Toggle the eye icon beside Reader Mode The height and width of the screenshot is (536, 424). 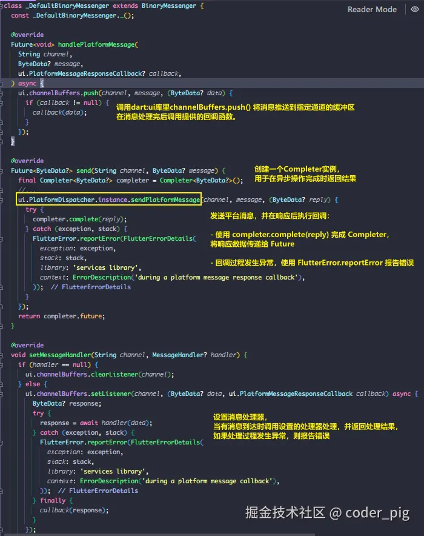pyautogui.click(x=415, y=9)
